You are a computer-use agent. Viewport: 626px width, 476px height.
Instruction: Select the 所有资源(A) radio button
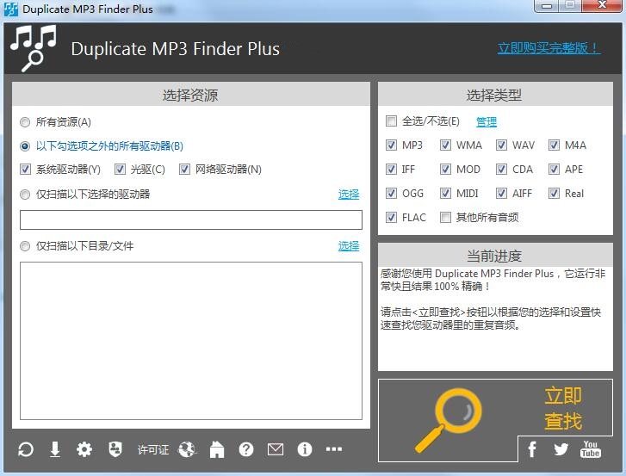25,122
